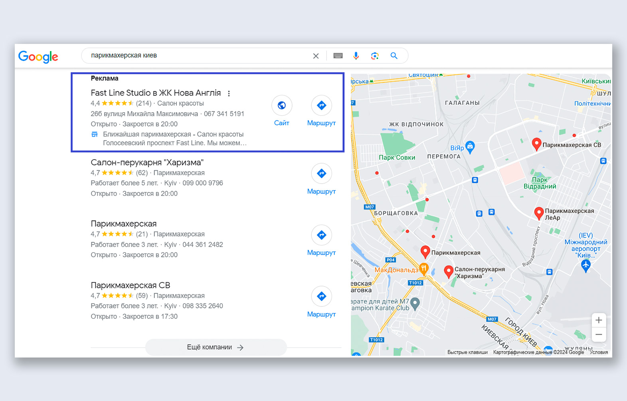Open the Парикмахерская СВ listing title
Screen dimensions: 627x401
[x=131, y=285]
